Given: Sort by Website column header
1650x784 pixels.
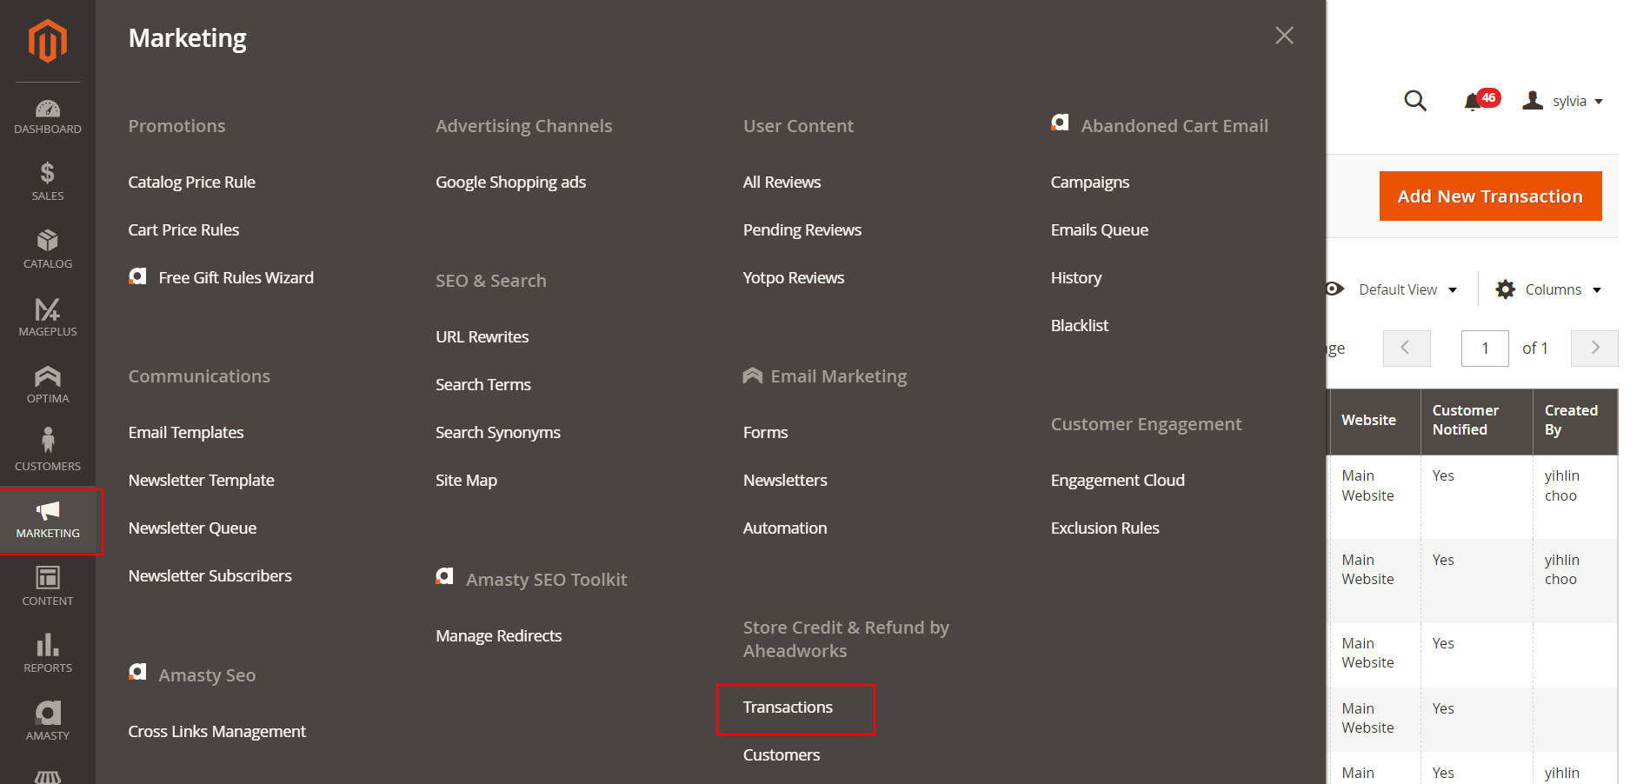Looking at the screenshot, I should 1374,421.
